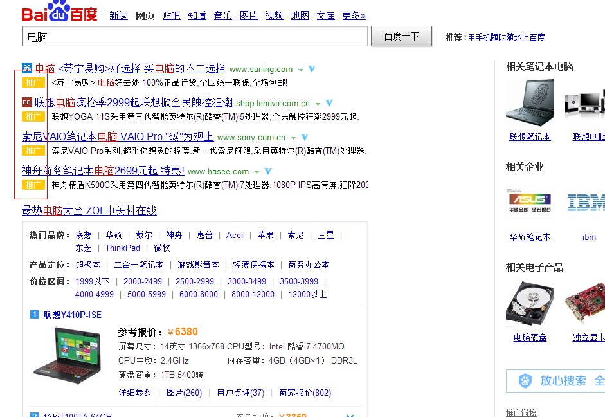Click the V verified badge next to www.hasee.com

coord(268,171)
